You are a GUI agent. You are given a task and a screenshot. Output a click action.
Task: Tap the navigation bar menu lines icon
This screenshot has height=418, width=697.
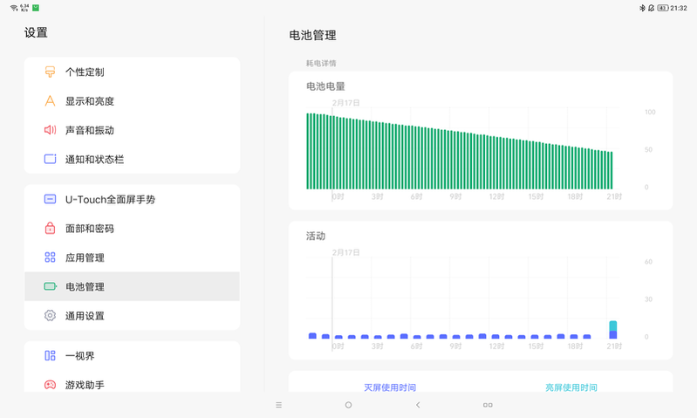279,405
